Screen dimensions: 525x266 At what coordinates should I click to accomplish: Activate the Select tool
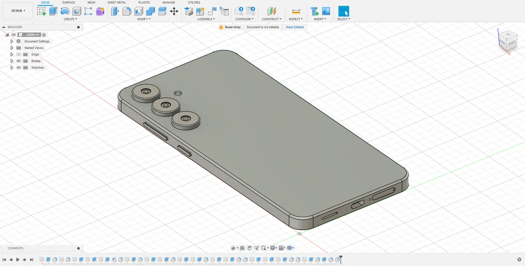click(343, 11)
